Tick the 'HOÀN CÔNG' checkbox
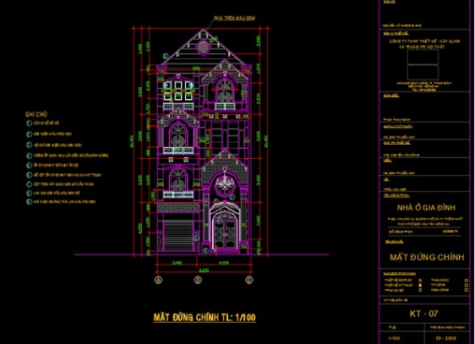Viewport: 475px width, 344px height. [467, 290]
